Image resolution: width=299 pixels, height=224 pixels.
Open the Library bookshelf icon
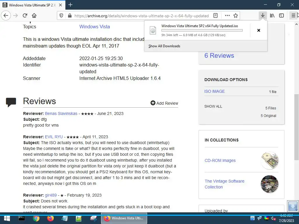(272, 15)
